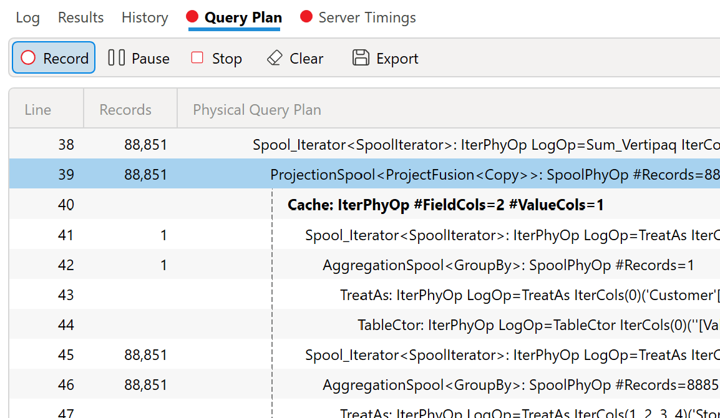
Task: Select line number 44 cell
Action: tap(66, 325)
